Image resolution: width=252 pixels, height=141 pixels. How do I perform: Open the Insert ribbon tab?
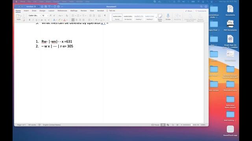pos(26,11)
